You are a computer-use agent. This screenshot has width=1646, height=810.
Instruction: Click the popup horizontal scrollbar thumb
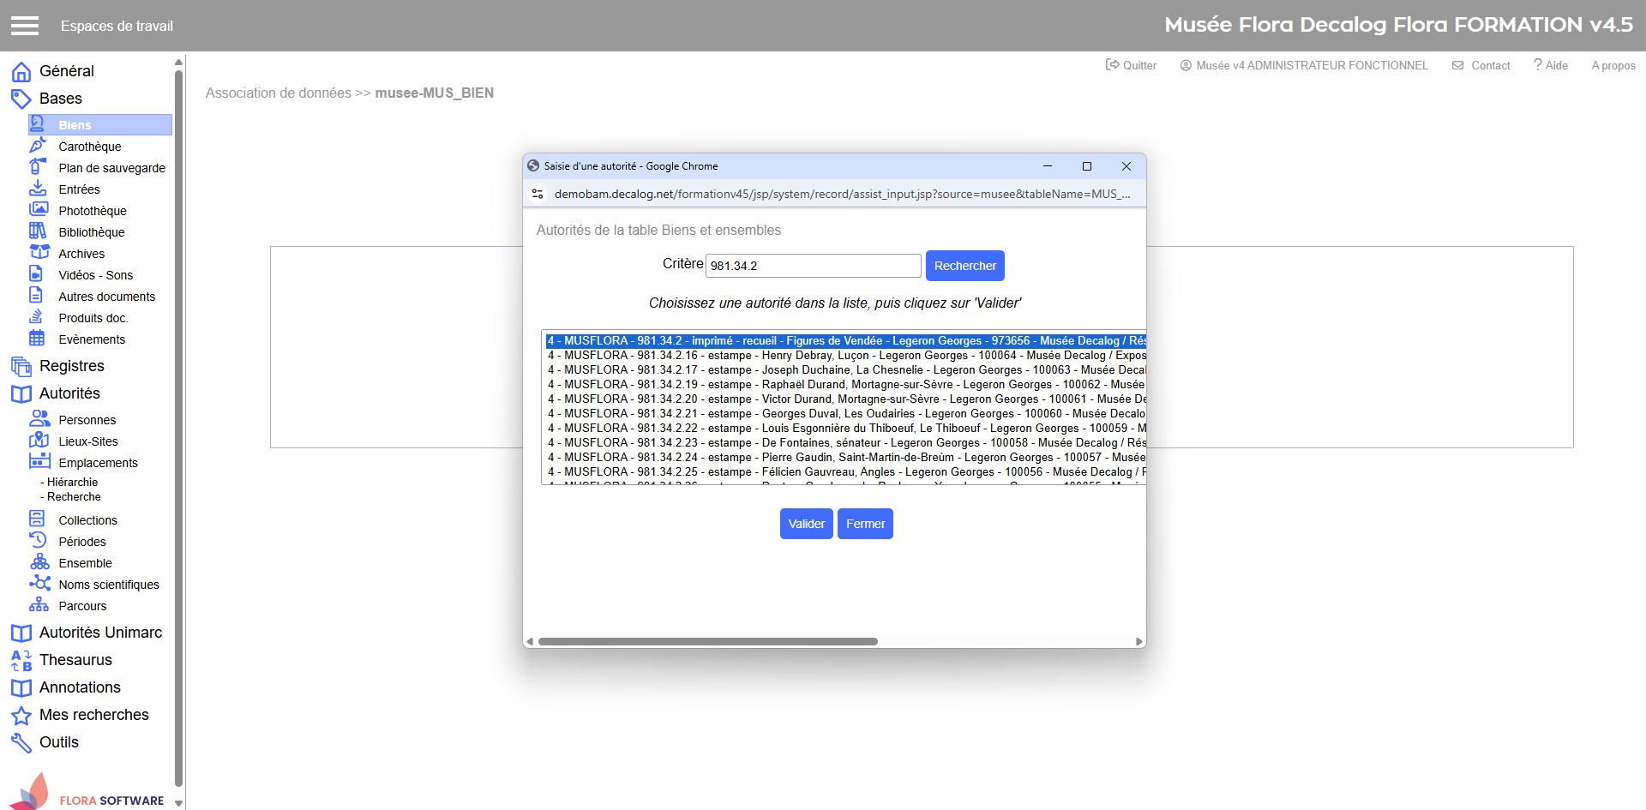[x=707, y=641]
